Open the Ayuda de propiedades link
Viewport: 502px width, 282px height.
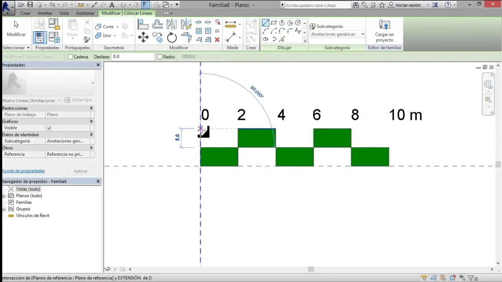click(23, 171)
